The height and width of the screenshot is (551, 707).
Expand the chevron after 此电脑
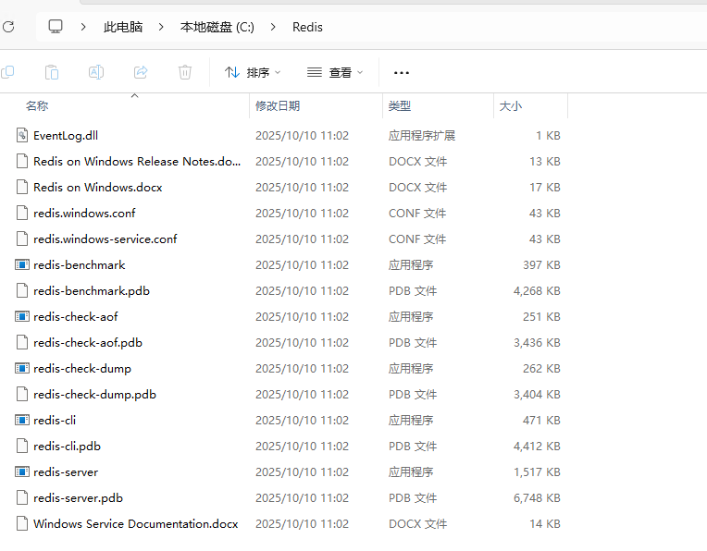(161, 27)
